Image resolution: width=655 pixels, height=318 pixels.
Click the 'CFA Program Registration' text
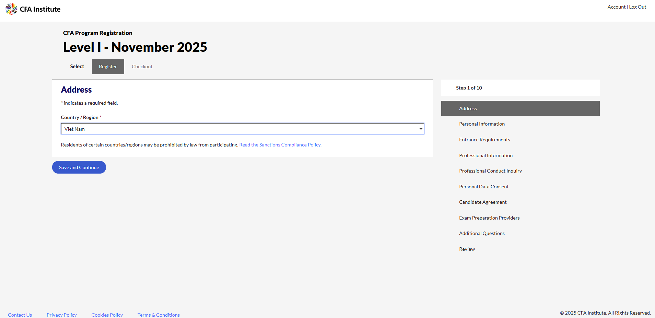coord(98,33)
